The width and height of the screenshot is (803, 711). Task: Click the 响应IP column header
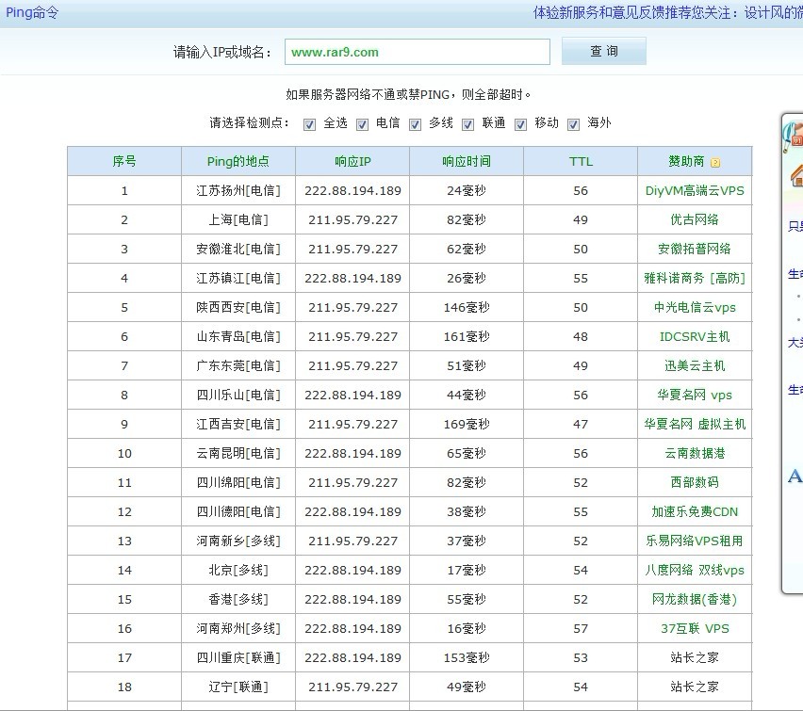point(352,161)
